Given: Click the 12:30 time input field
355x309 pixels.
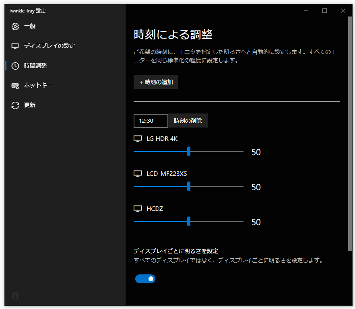Looking at the screenshot, I should point(151,121).
